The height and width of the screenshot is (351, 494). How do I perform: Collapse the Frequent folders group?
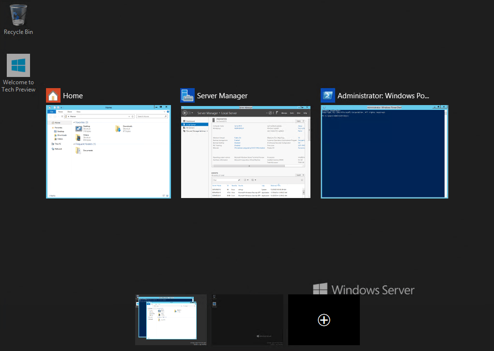pos(74,144)
